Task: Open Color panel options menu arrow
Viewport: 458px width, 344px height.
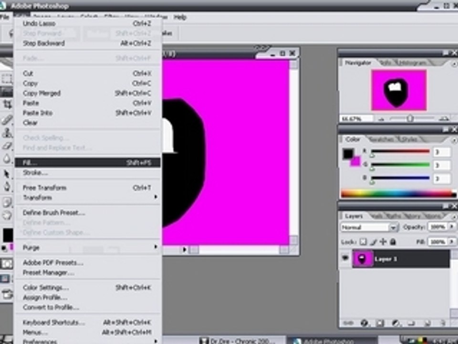Action: pyautogui.click(x=454, y=140)
